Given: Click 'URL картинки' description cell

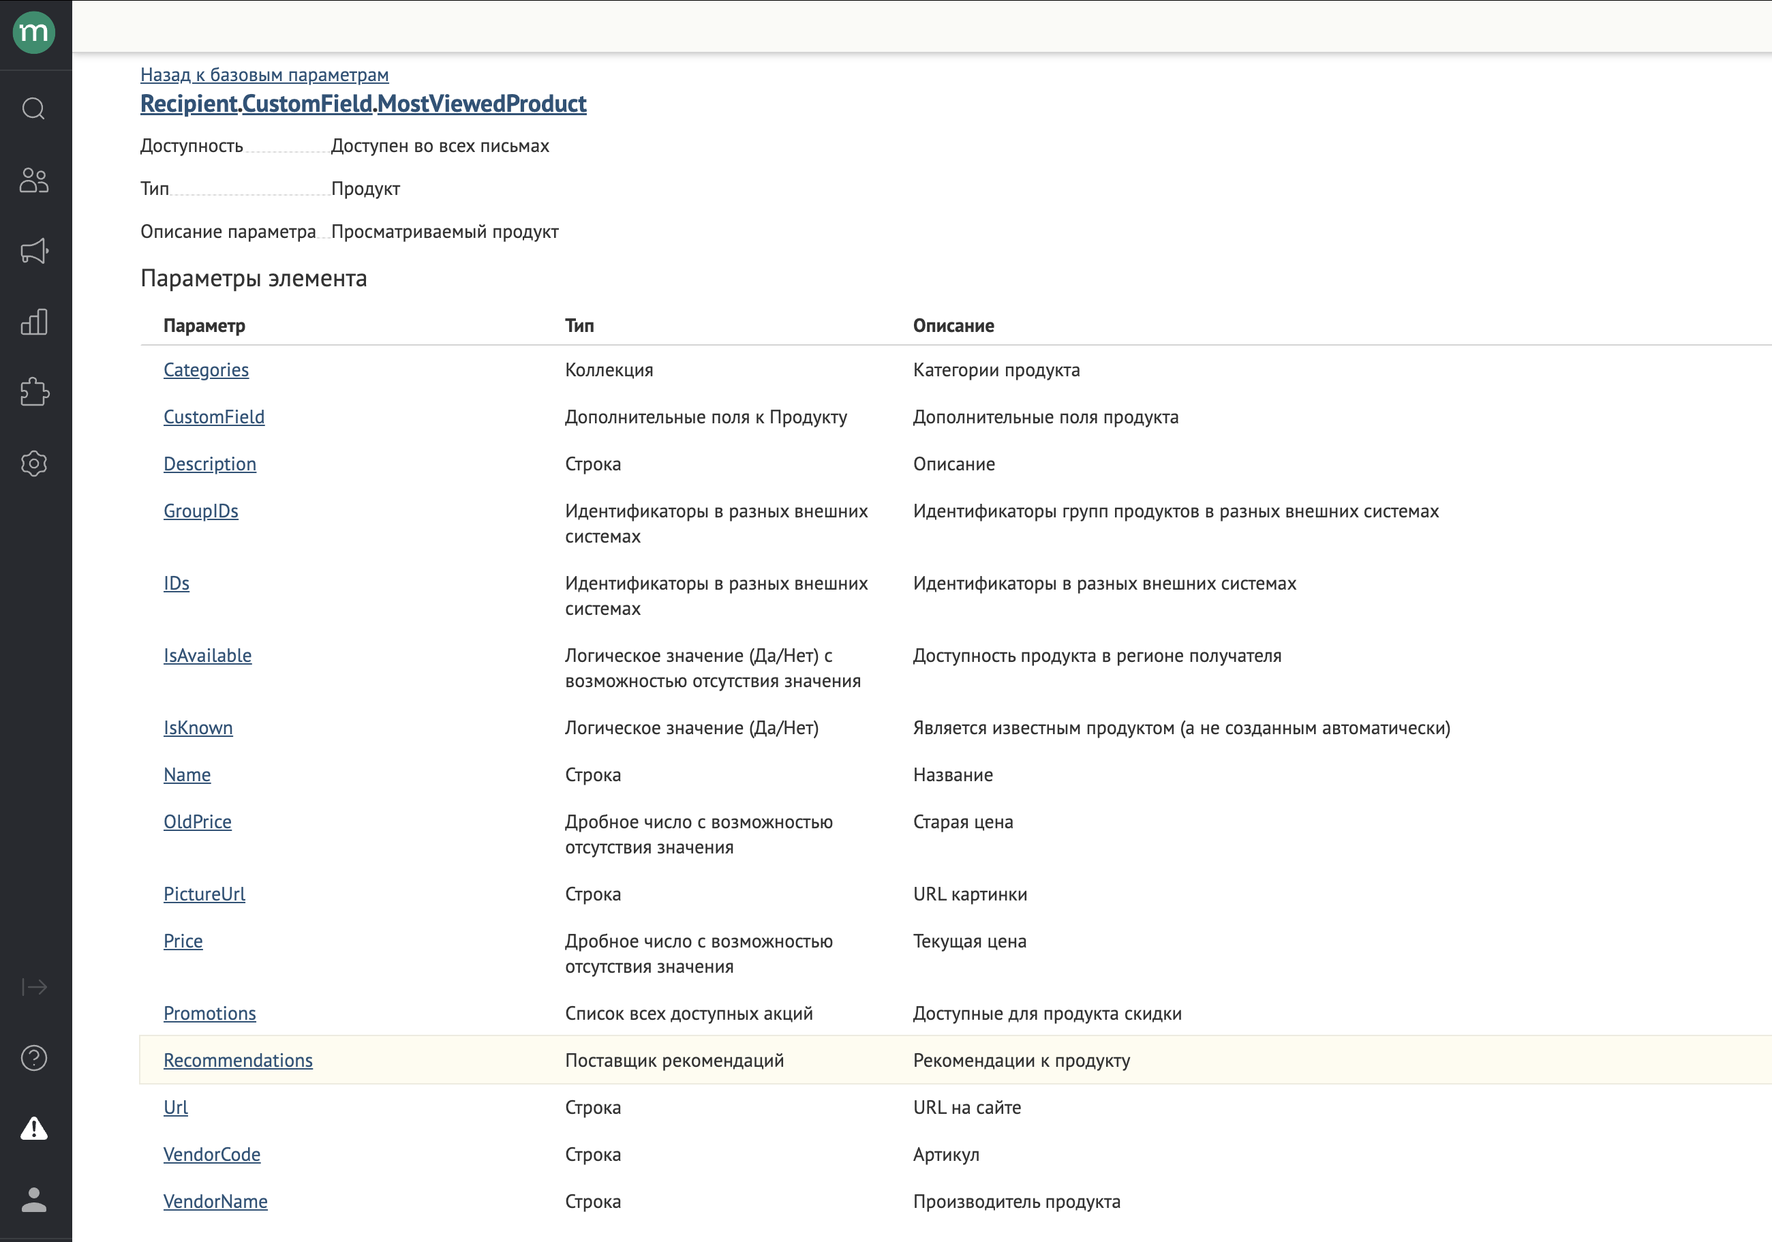Looking at the screenshot, I should click(x=970, y=894).
